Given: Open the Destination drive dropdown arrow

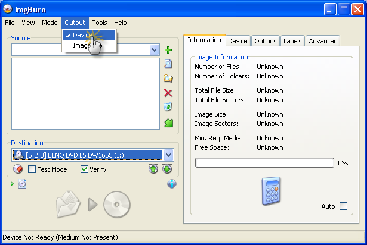Looking at the screenshot, I should (x=168, y=155).
